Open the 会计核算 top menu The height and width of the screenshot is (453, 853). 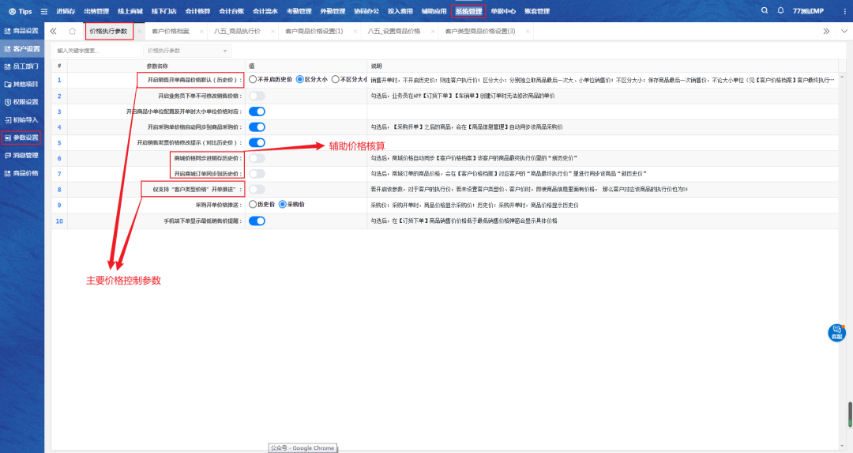point(197,11)
